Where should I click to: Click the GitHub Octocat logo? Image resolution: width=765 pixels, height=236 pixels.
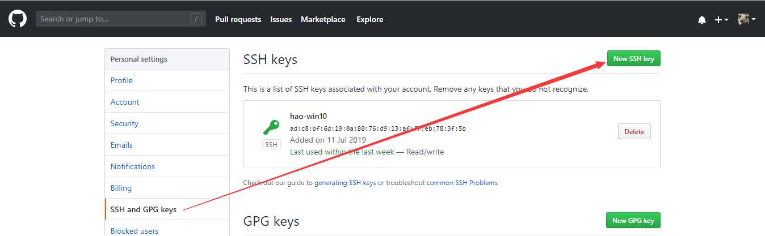click(18, 19)
